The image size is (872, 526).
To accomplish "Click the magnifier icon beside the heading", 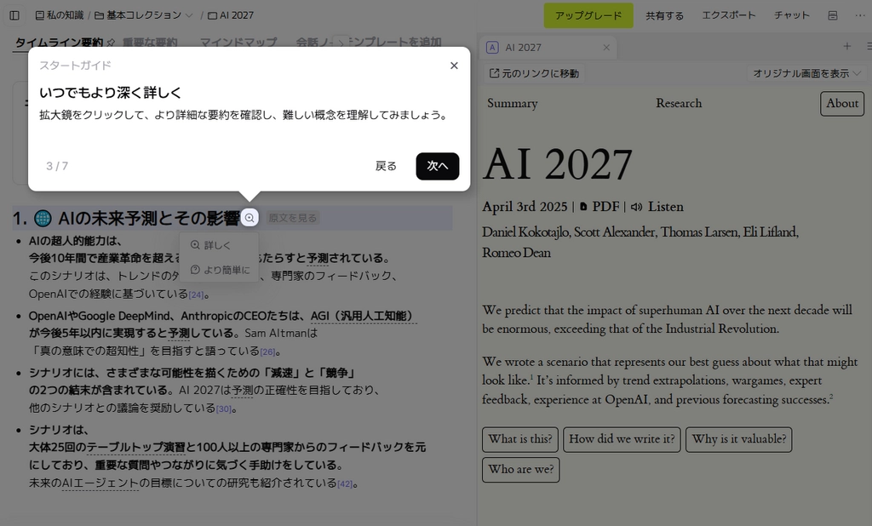I will click(250, 218).
